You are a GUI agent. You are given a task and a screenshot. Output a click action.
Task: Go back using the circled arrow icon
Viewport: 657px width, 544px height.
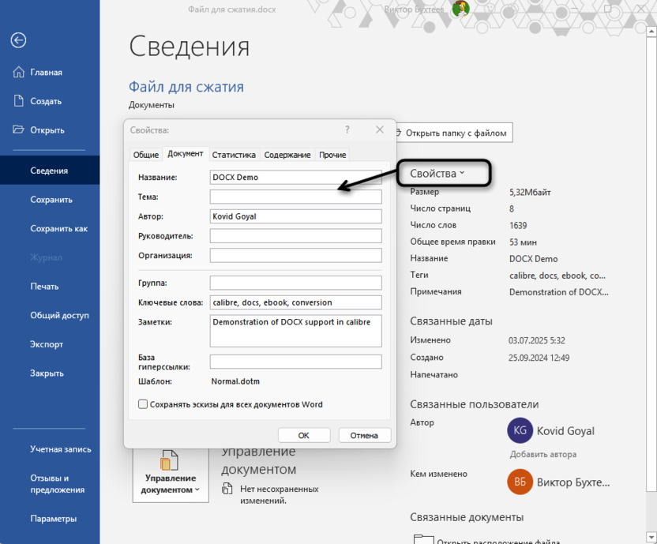(18, 40)
